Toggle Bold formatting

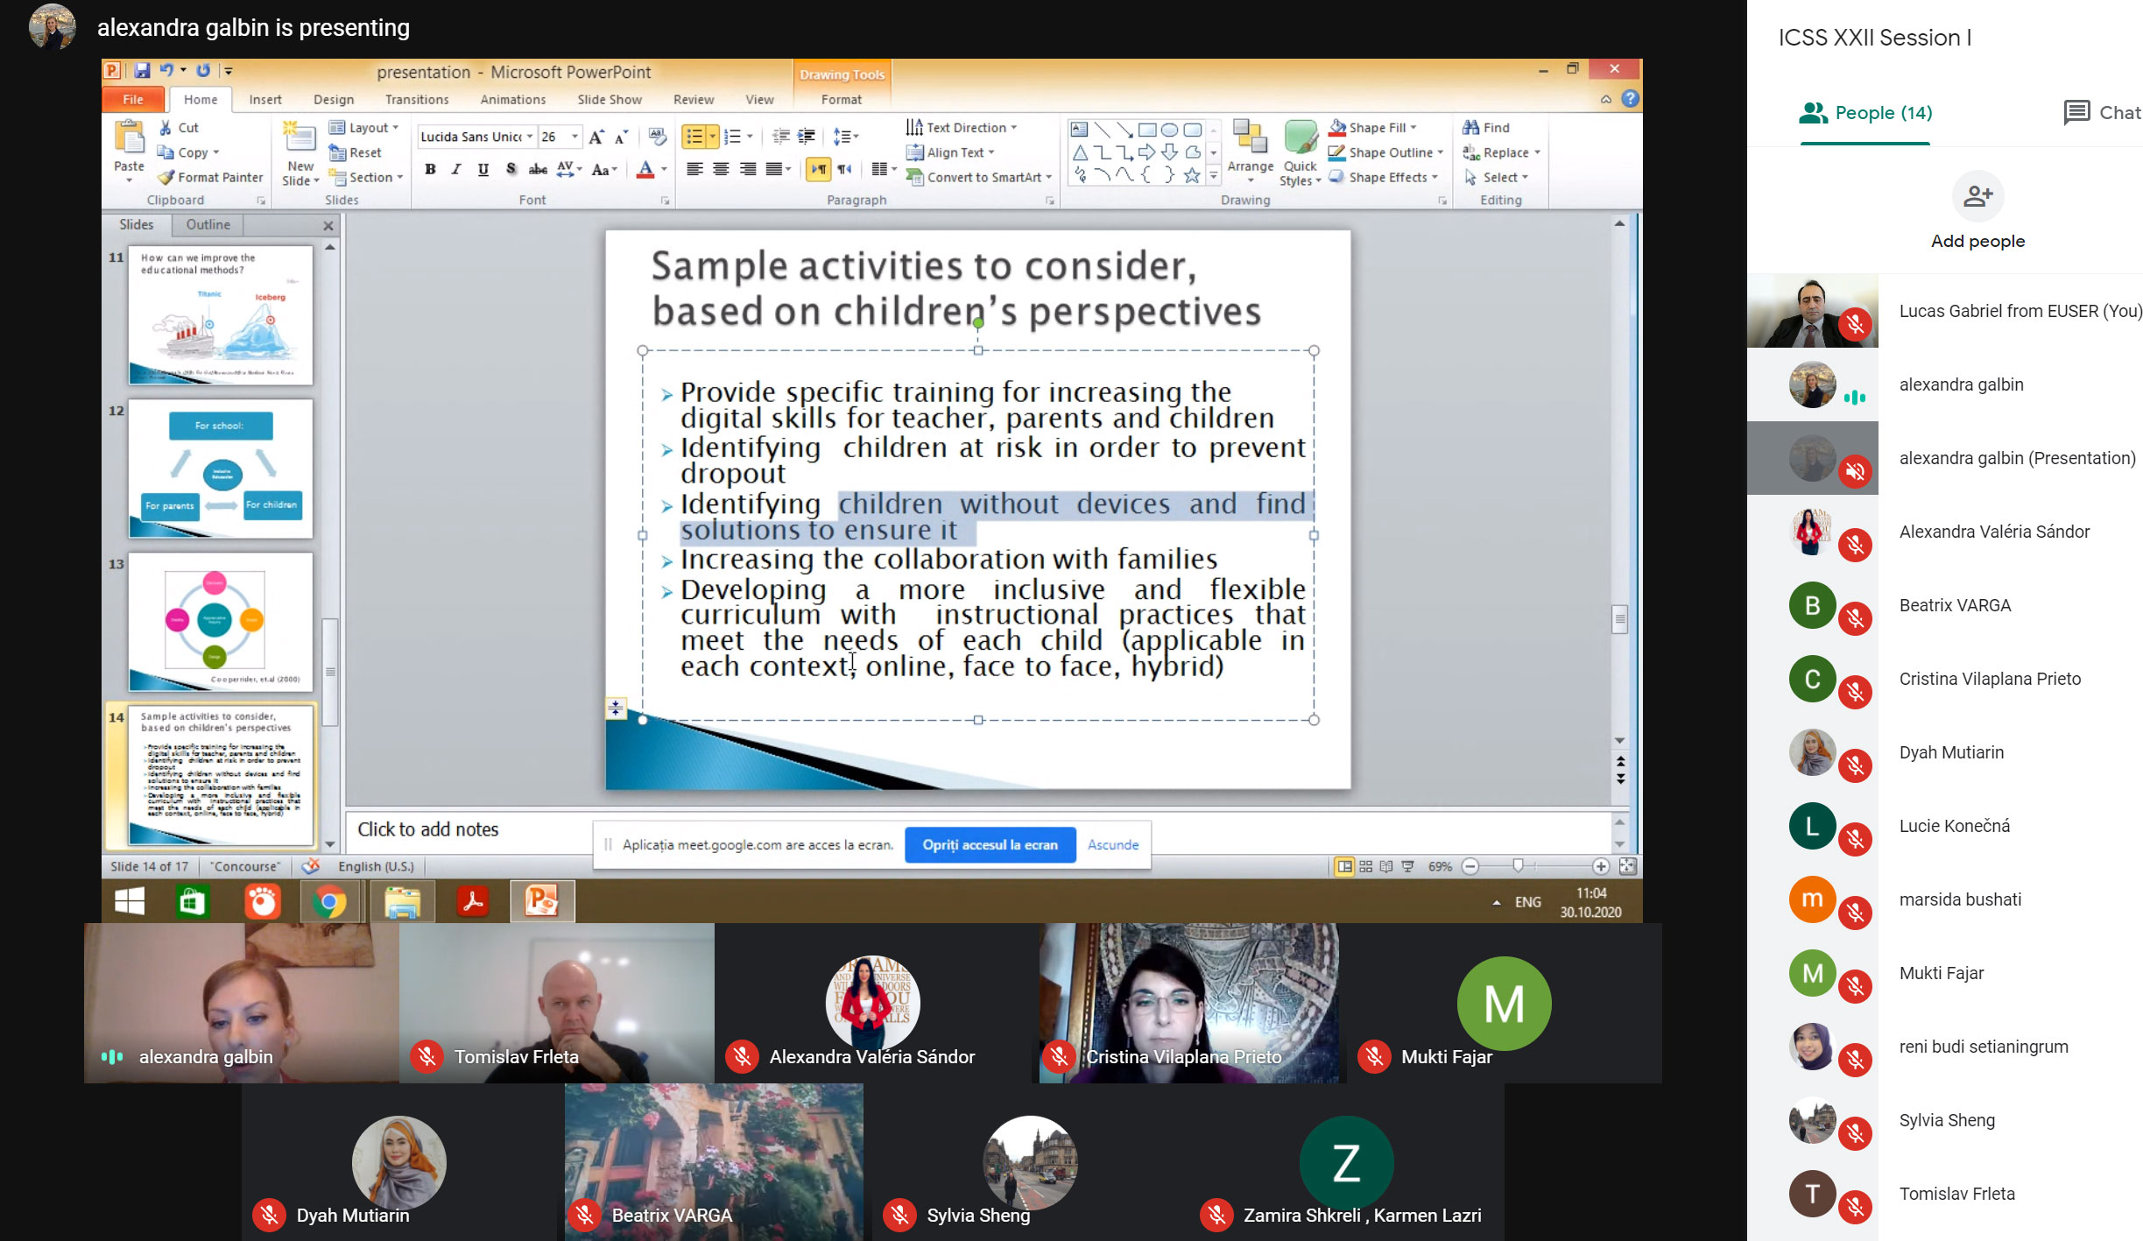point(430,169)
